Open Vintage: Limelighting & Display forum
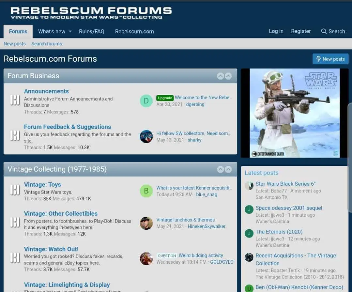 tap(67, 284)
